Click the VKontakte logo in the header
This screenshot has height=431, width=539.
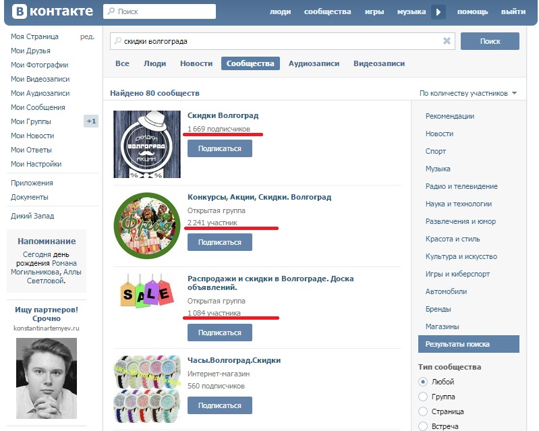[x=53, y=11]
